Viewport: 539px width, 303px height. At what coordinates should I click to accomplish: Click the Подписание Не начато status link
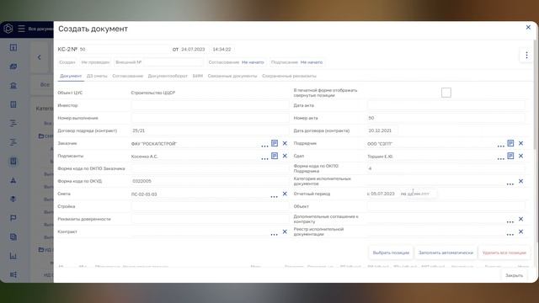point(312,62)
